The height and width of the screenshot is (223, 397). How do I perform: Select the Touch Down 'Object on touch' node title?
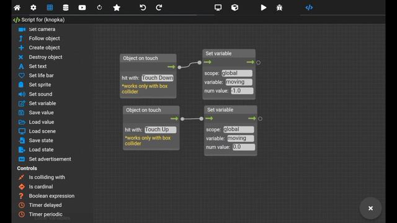140,58
